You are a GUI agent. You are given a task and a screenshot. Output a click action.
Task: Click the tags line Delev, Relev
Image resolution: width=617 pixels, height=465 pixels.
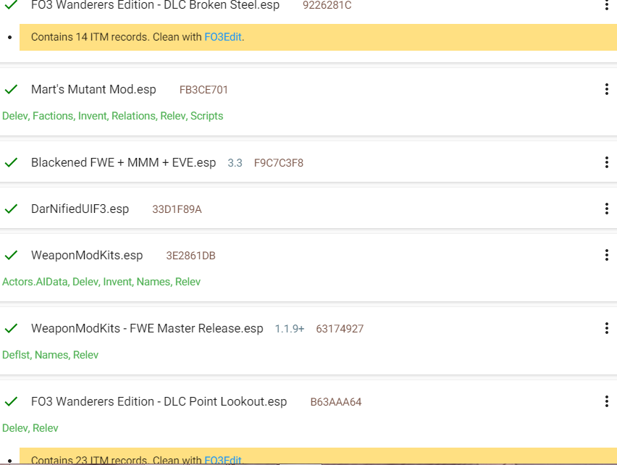30,428
